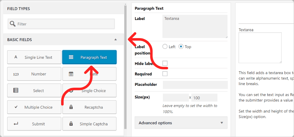The image size is (294, 137).
Task: Select the Left label position radio
Action: click(x=165, y=46)
